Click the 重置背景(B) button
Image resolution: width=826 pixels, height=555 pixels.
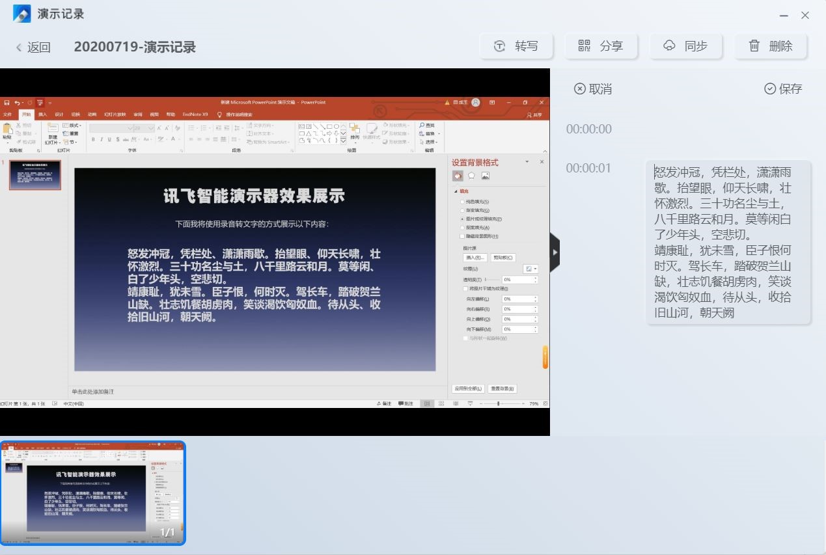(x=502, y=388)
